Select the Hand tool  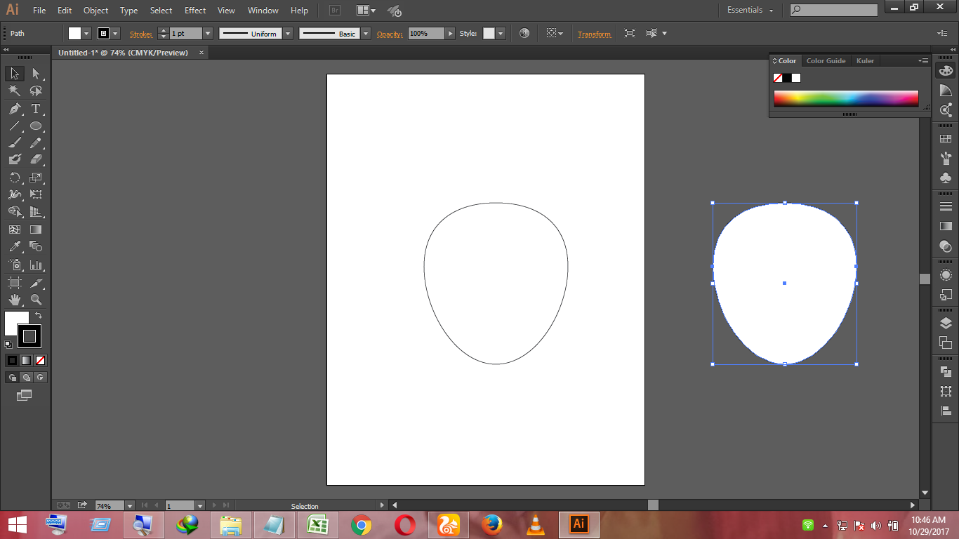(14, 300)
